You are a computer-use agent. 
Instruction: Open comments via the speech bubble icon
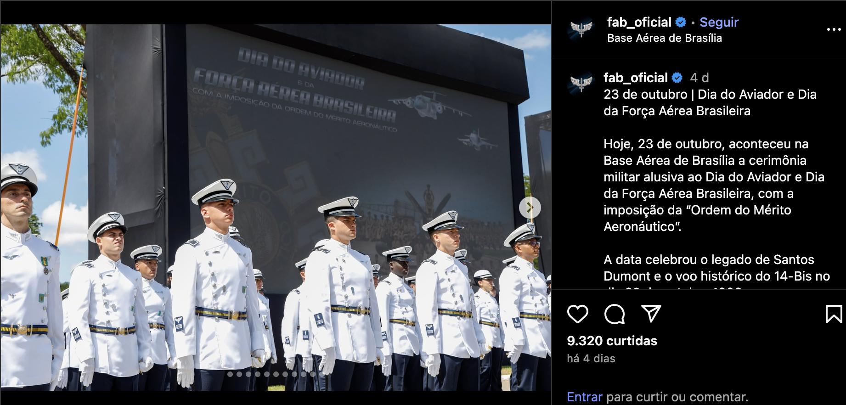(615, 314)
